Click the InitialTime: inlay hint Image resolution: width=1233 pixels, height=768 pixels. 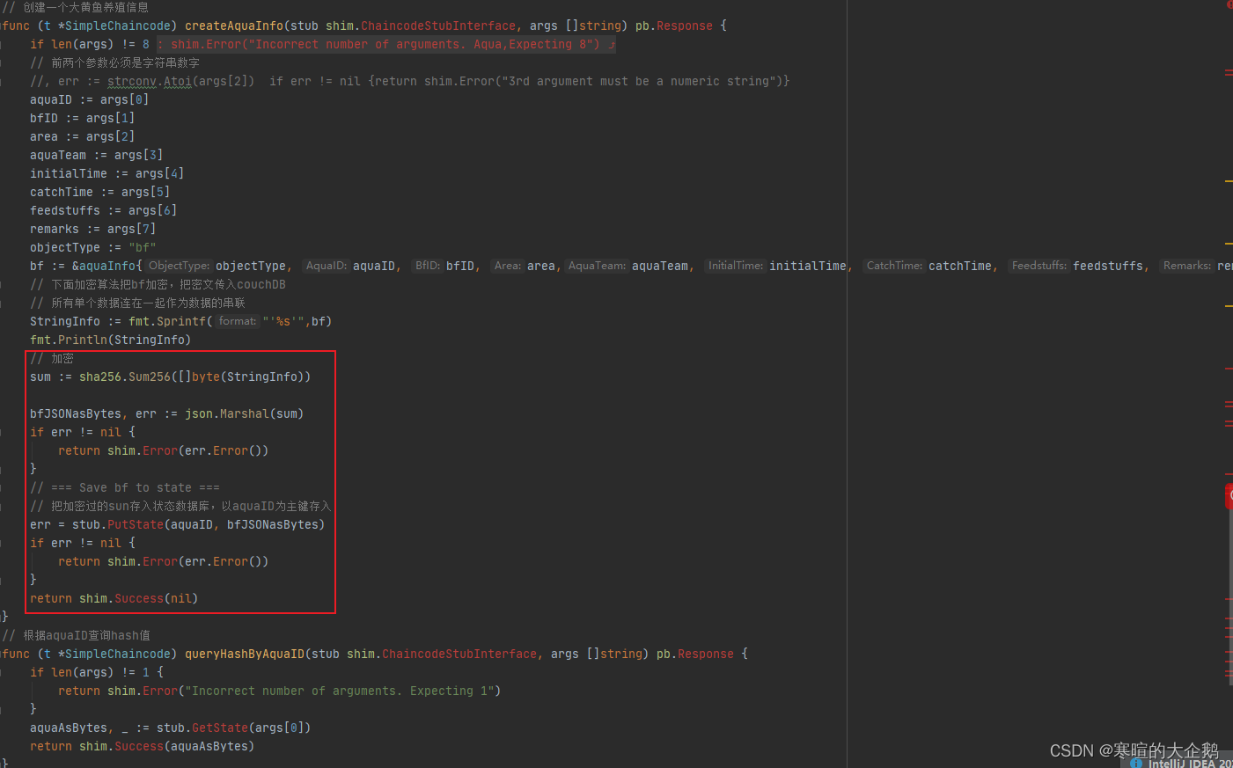click(x=736, y=266)
